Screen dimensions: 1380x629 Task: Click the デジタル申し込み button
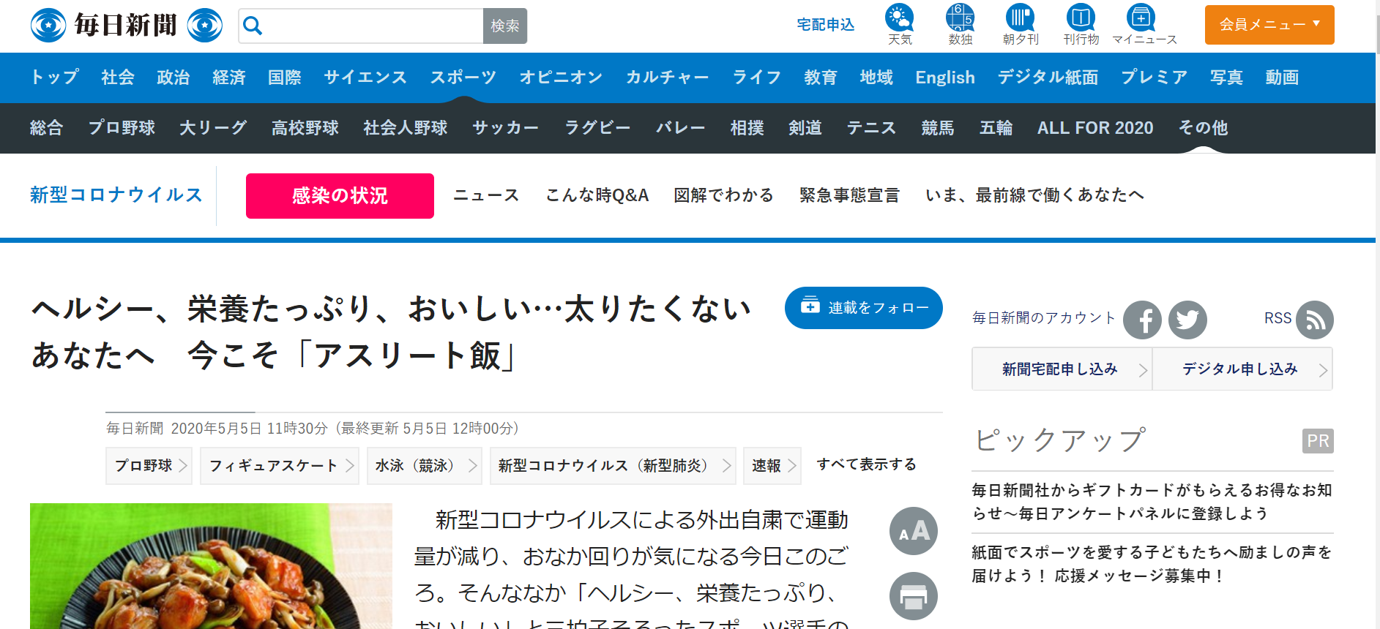coord(1243,369)
